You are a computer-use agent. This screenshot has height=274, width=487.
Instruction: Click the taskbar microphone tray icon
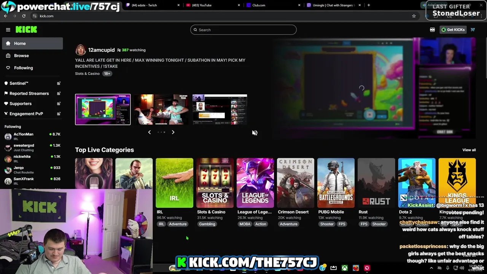[x=447, y=268]
